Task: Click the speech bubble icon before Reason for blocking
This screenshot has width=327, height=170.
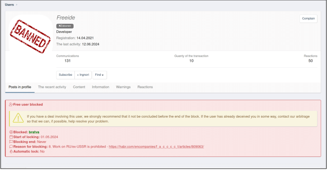Action: [x=11, y=147]
